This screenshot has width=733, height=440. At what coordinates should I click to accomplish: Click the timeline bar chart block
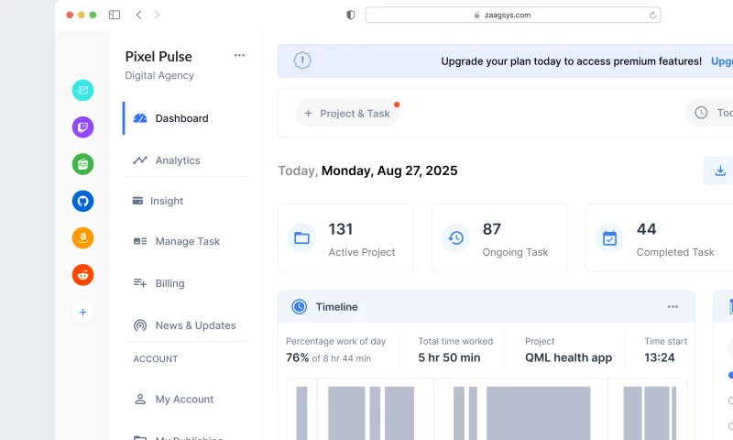[538, 412]
